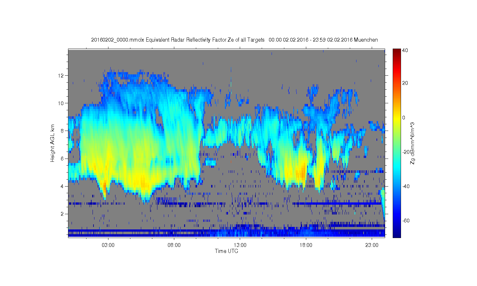This screenshot has width=477, height=286.
Task: Click the colorbar label 'Zg dBmm^6/m^3'
Action: tap(412, 143)
